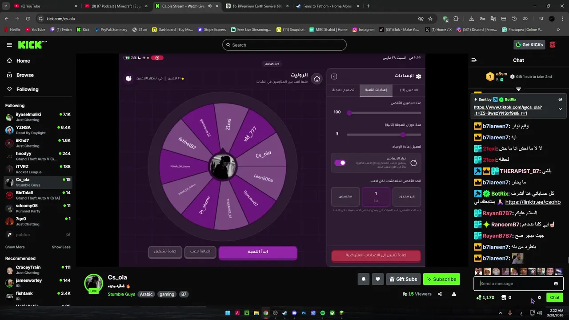Viewport: 569px width, 320px height.
Task: Open the emoji picker in chat input
Action: (x=556, y=284)
